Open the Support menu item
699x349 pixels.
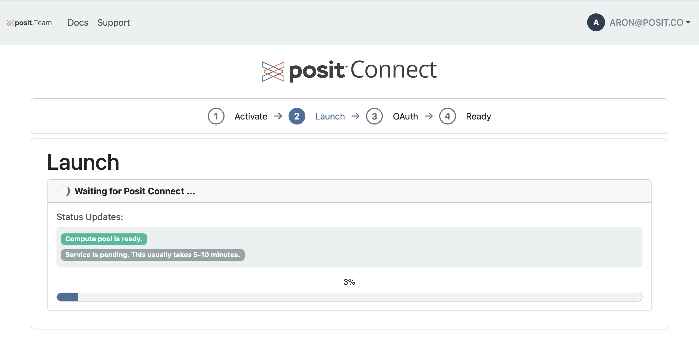(114, 23)
